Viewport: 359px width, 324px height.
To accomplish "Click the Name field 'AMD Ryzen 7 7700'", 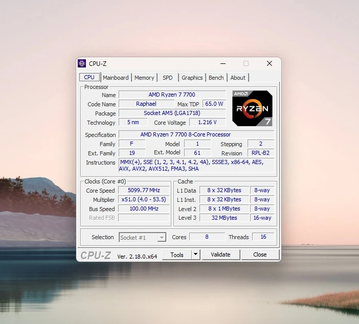I will click(x=172, y=95).
